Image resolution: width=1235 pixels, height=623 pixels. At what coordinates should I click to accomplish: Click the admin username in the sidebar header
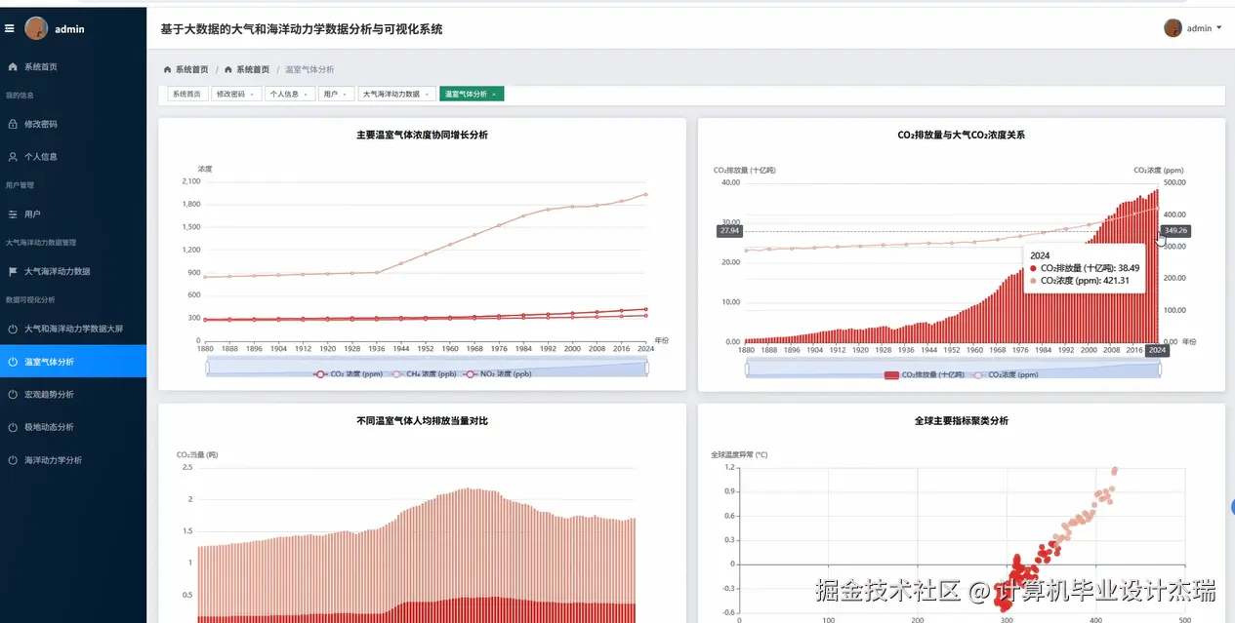[69, 29]
